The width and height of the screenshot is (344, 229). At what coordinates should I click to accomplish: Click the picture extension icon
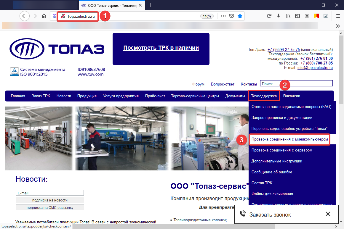click(326, 16)
